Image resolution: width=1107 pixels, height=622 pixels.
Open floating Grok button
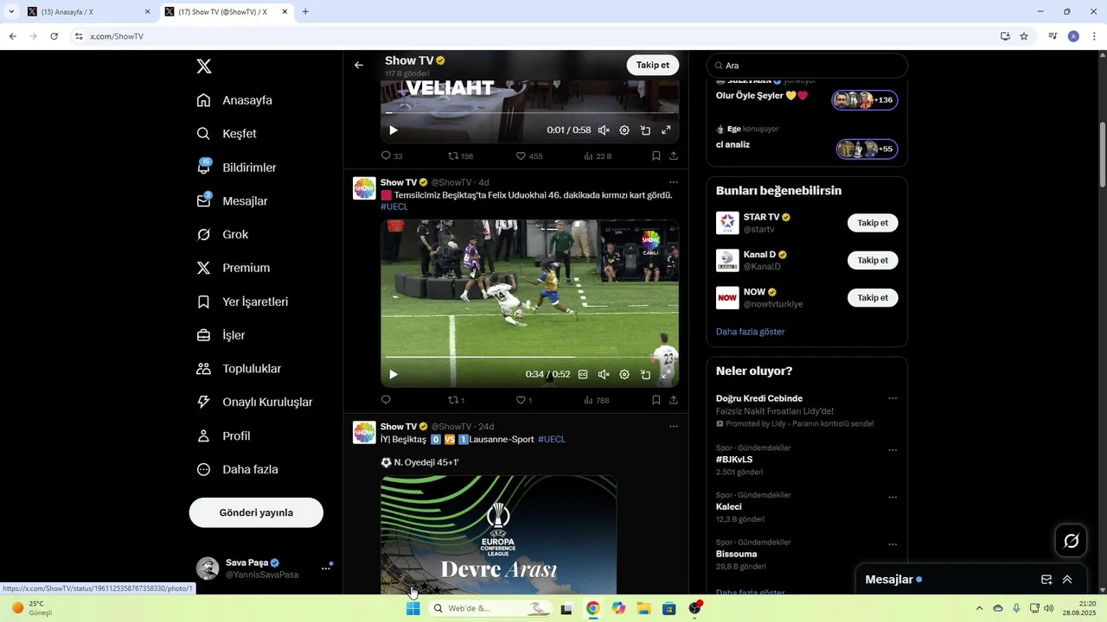click(1072, 541)
